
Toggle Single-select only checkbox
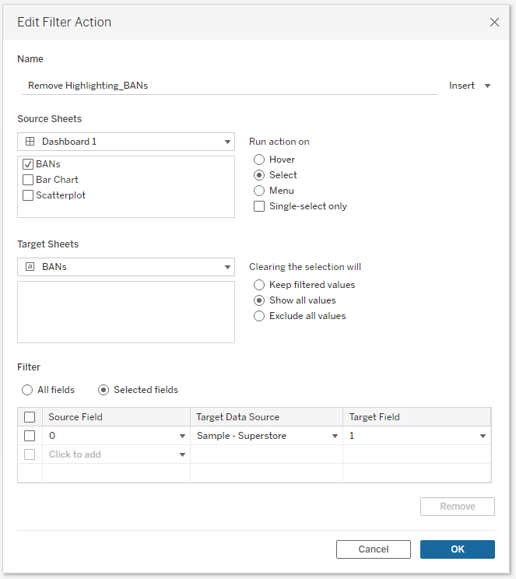click(x=259, y=206)
